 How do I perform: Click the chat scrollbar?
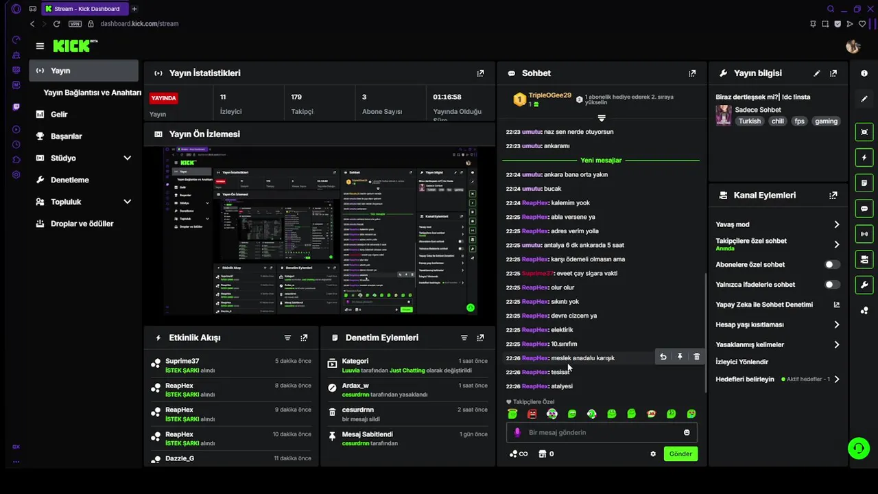(x=704, y=333)
